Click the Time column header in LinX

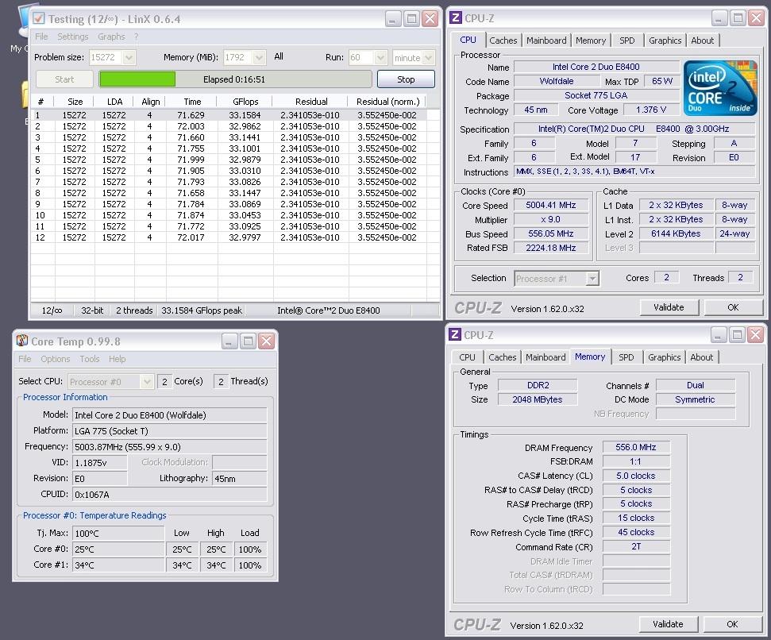coord(192,102)
